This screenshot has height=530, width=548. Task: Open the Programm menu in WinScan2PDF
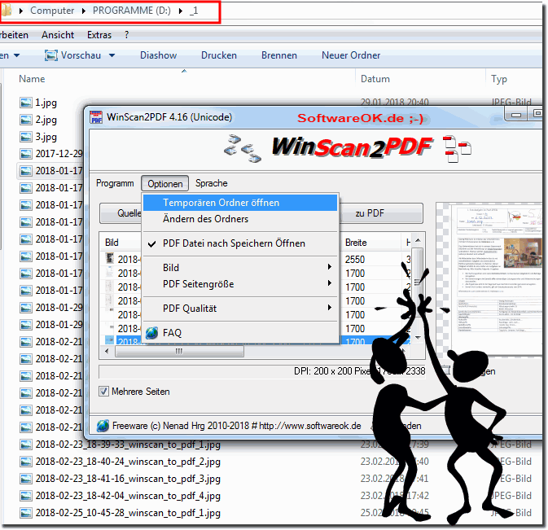115,183
